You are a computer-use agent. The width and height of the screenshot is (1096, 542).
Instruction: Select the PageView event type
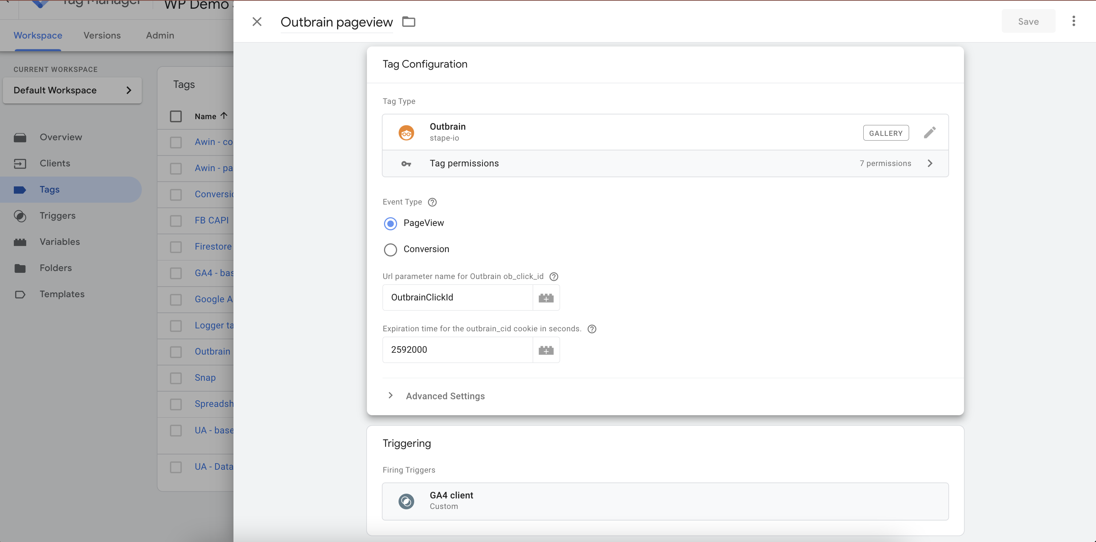(x=390, y=223)
